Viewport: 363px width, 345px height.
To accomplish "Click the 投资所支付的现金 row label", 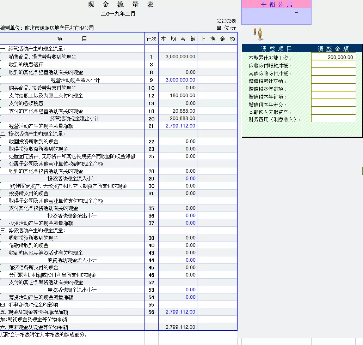I will tap(29, 193).
